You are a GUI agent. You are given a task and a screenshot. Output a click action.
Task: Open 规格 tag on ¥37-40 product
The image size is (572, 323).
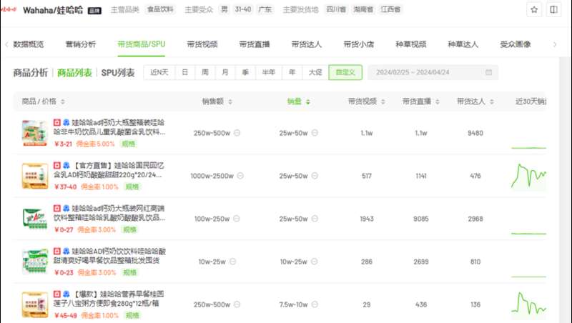[x=132, y=187]
